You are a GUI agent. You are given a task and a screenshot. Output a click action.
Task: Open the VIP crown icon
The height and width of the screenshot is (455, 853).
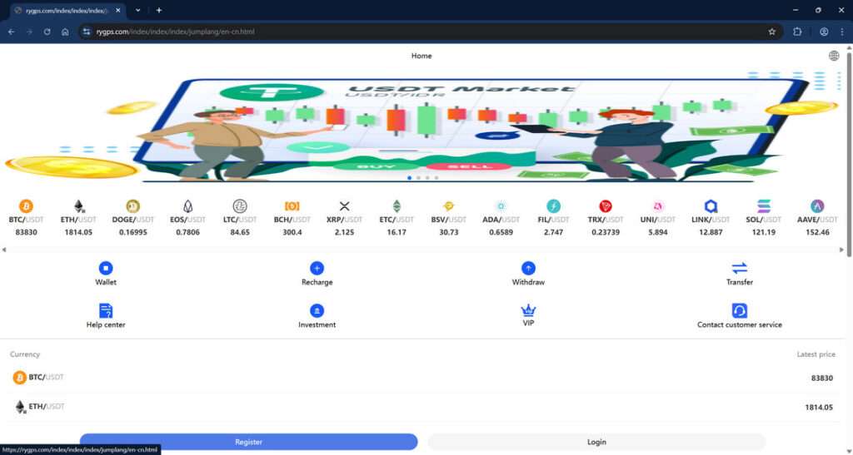click(528, 310)
